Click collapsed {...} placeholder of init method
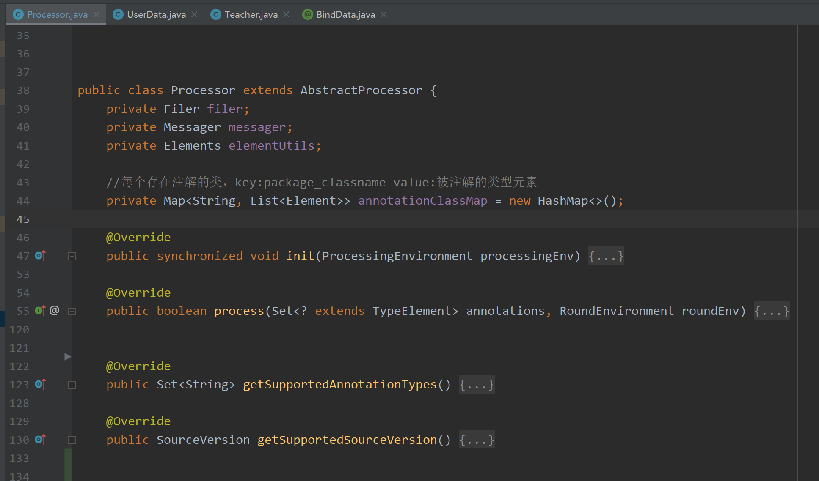Viewport: 819px width, 481px height. 606,256
